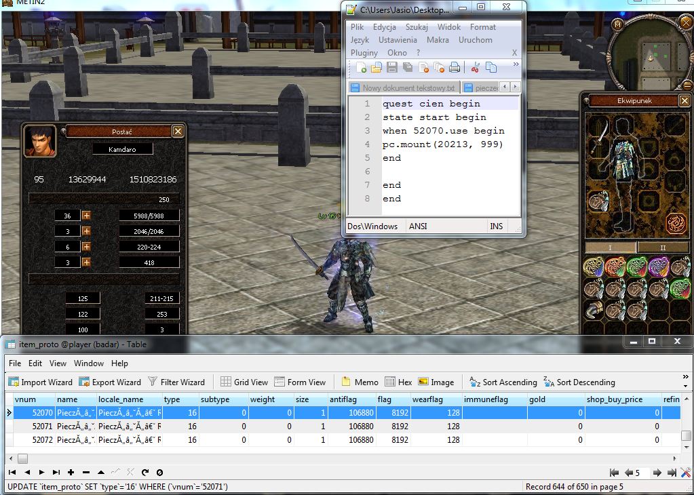Select the purple seal inventory item

658,267
